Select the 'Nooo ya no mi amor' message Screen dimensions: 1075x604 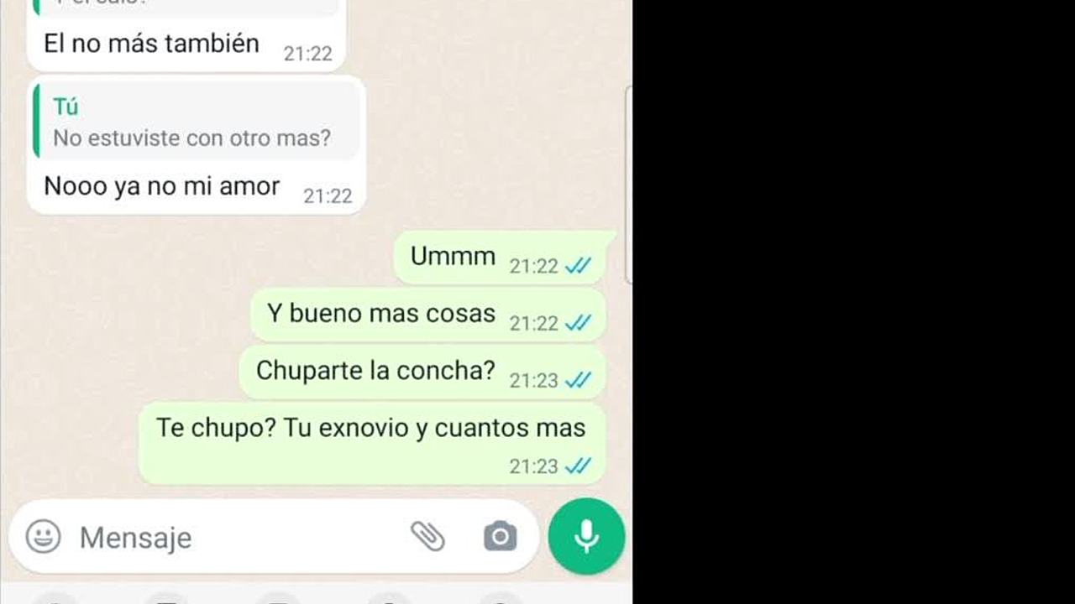pyautogui.click(x=197, y=144)
